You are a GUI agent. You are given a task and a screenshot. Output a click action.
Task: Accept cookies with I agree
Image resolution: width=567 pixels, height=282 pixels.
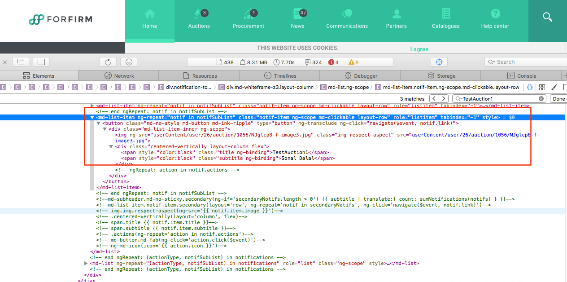pos(419,49)
